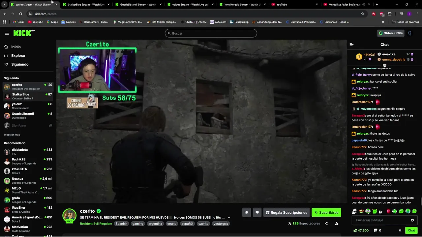
Task: Open browser tab search dropdown
Action: 4,5
